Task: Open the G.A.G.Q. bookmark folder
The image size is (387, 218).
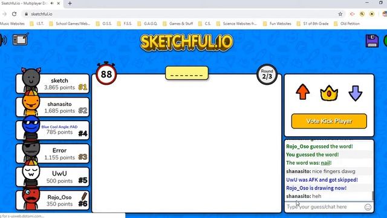Action: 148,24
